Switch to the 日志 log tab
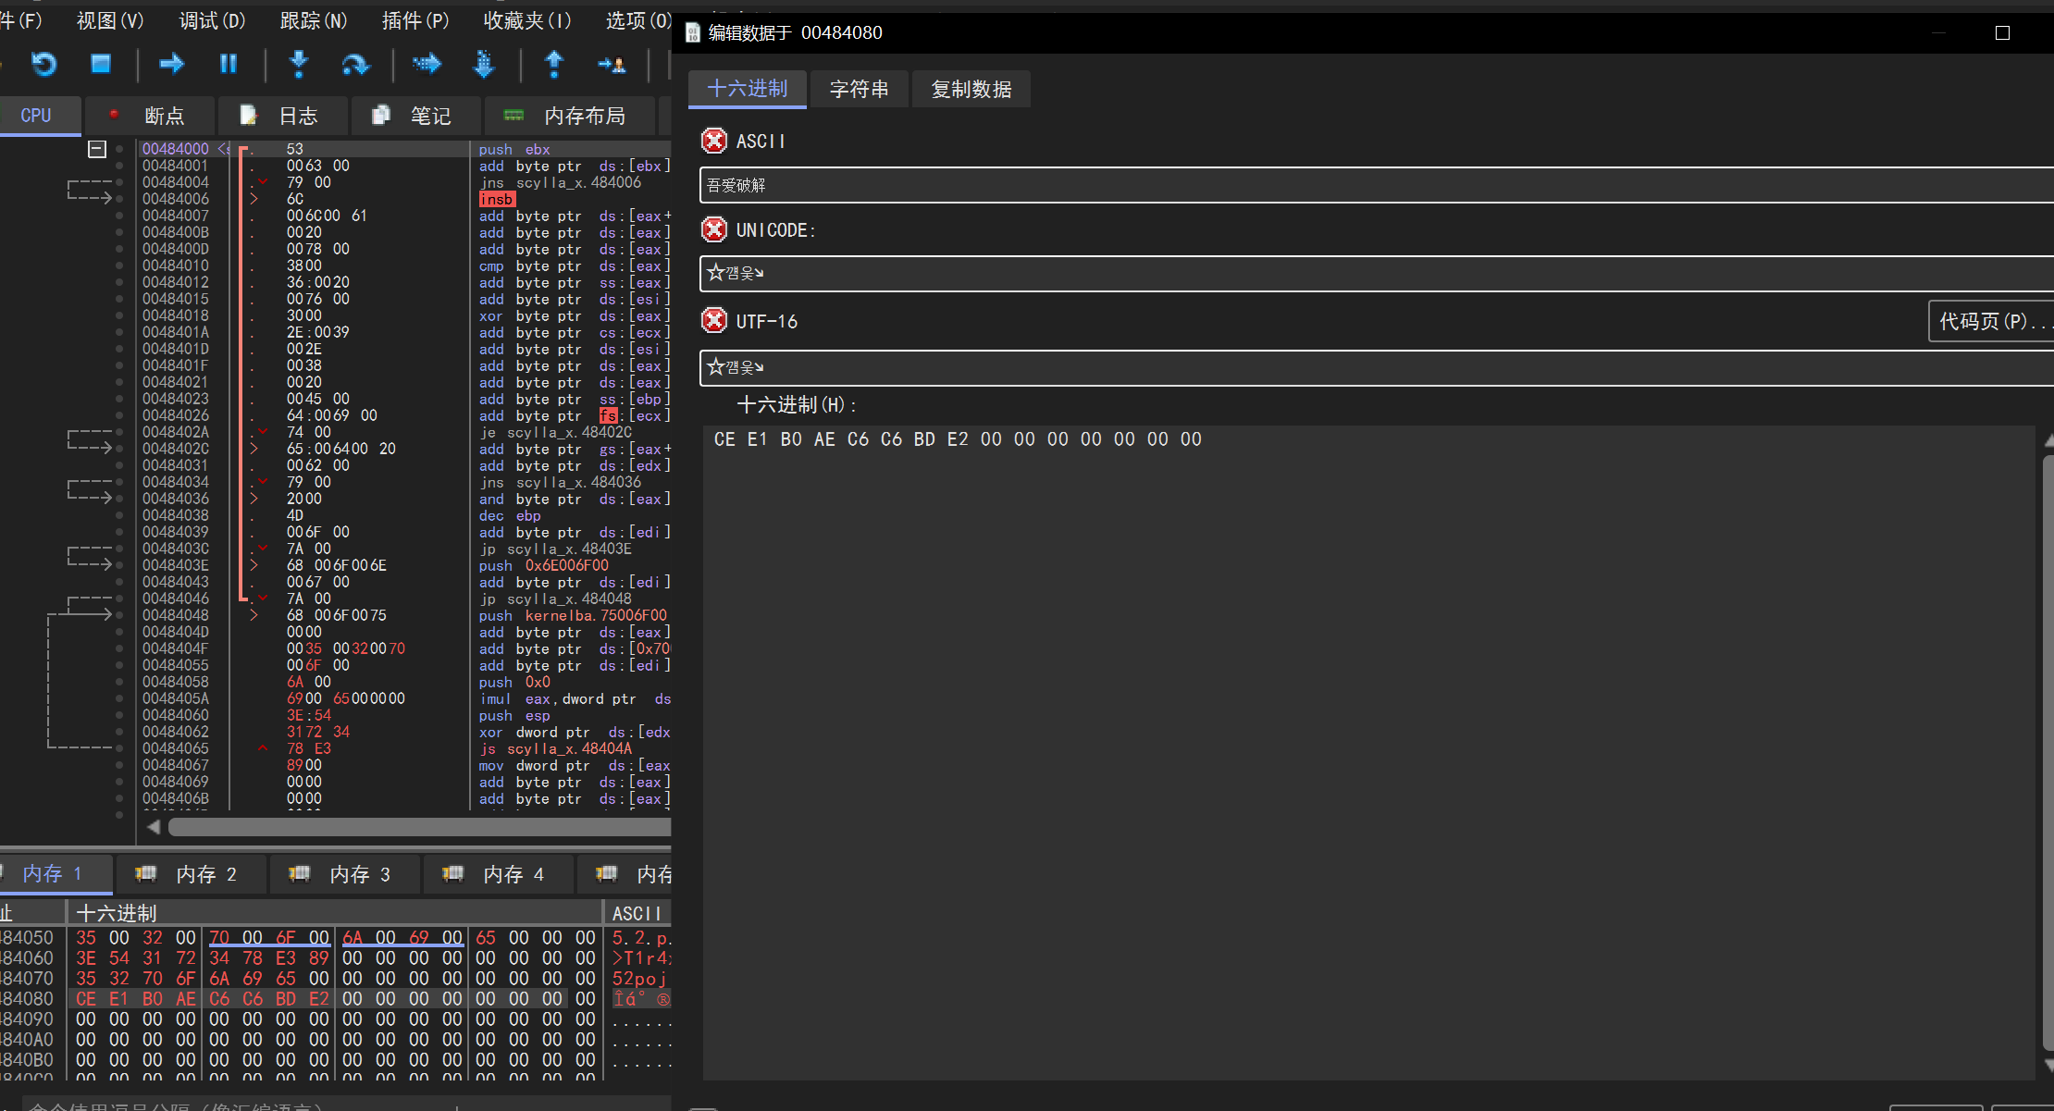Screen dimensions: 2054x1111 [283, 116]
